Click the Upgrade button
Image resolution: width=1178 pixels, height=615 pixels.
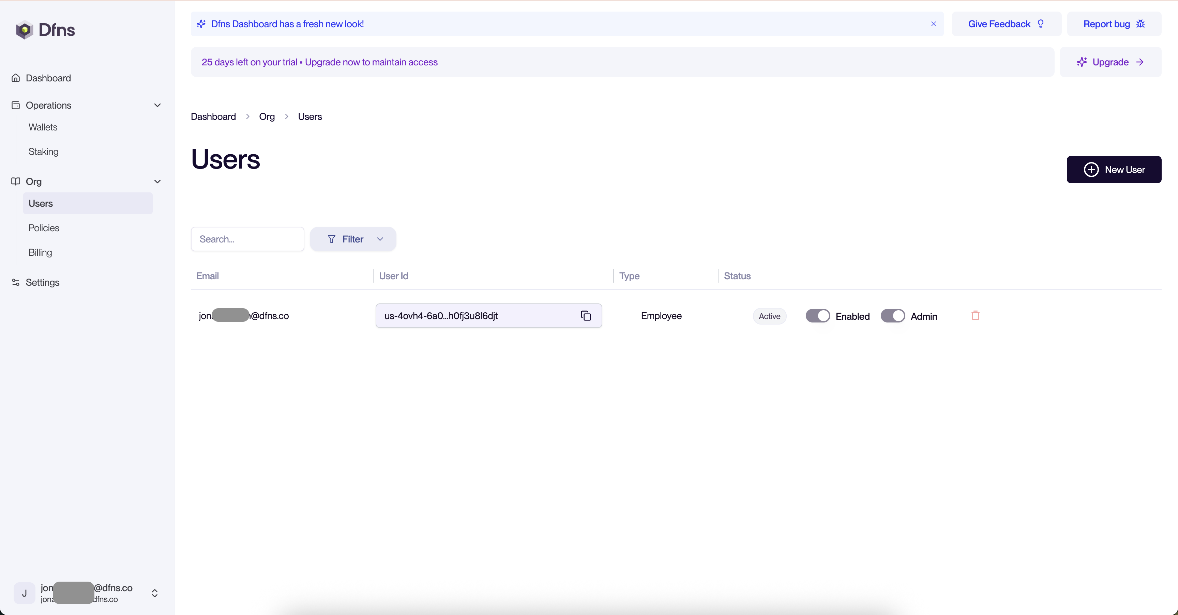(1110, 62)
